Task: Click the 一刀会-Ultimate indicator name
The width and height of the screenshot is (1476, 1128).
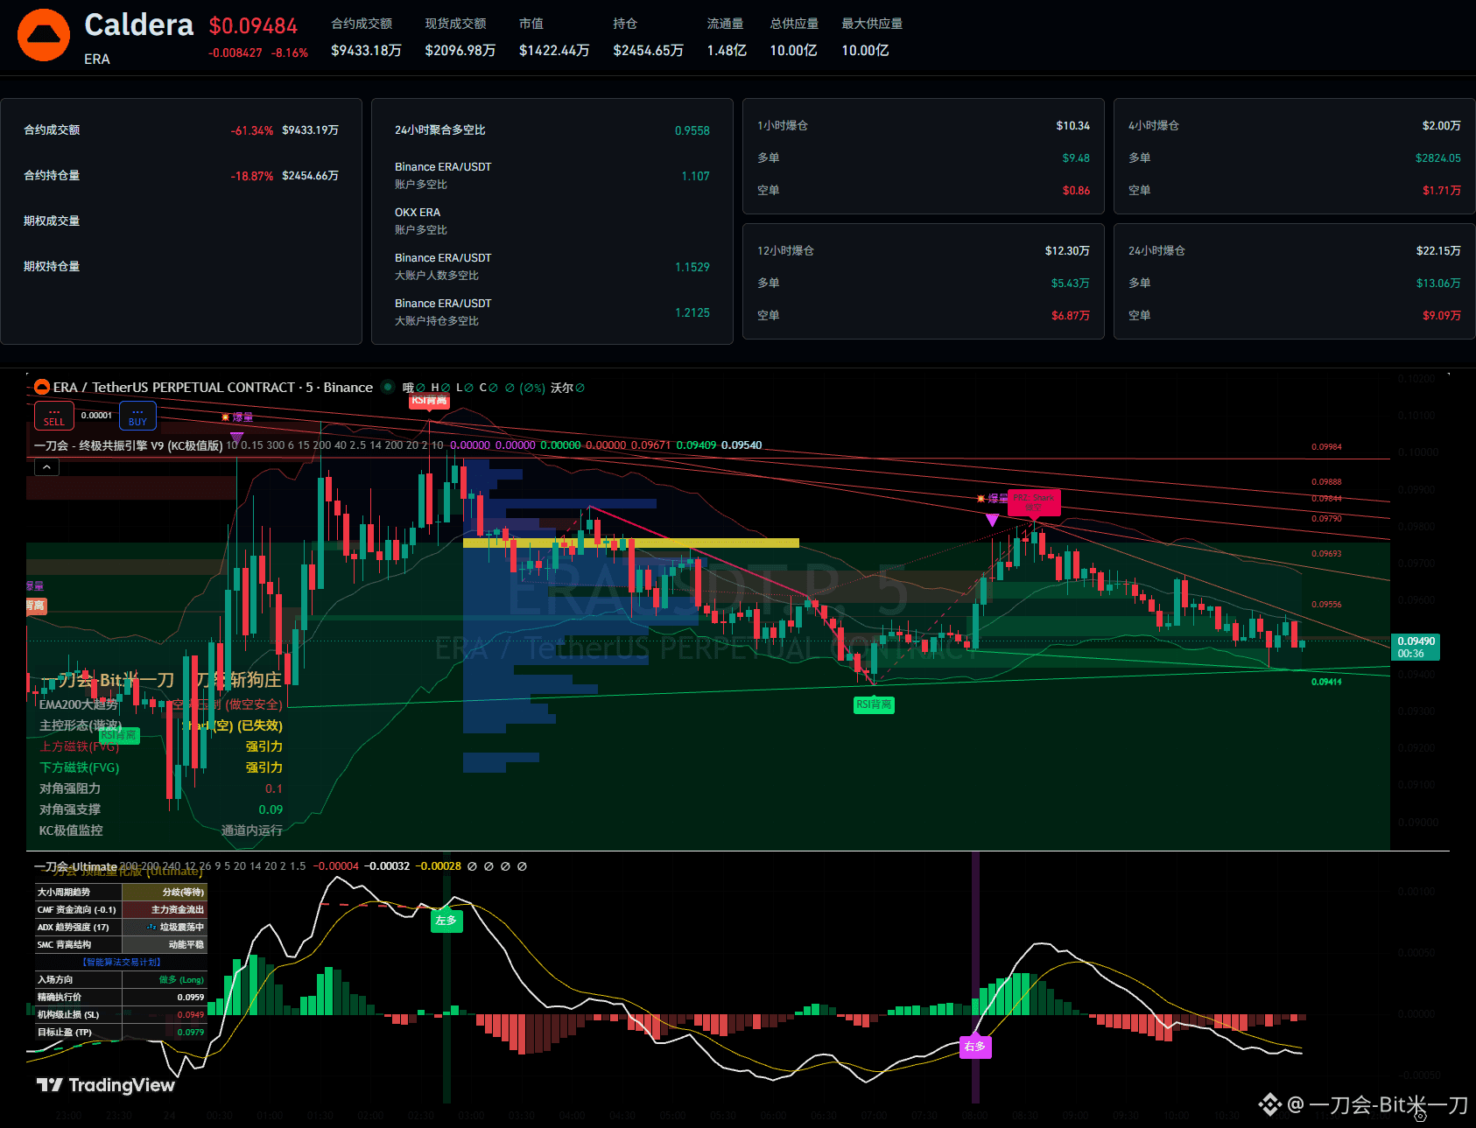Action: [x=75, y=866]
